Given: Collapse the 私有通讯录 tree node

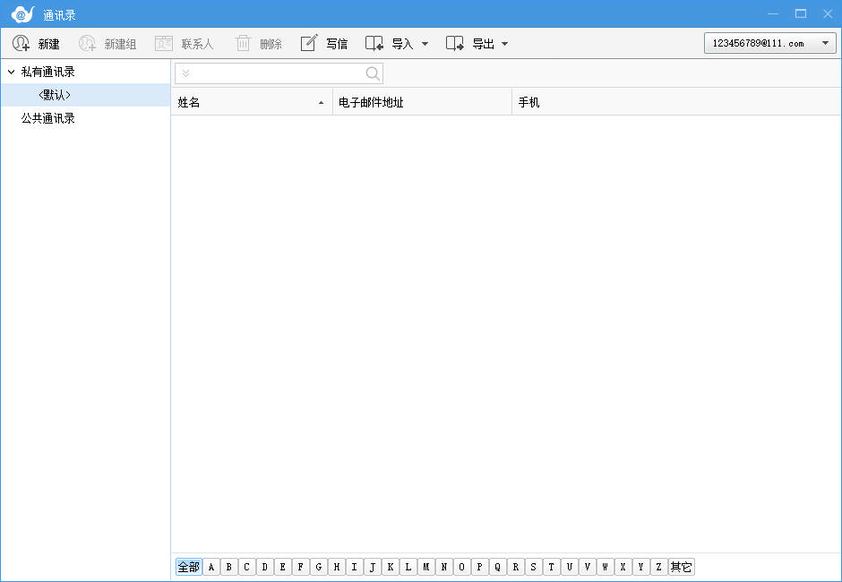Looking at the screenshot, I should click(11, 72).
